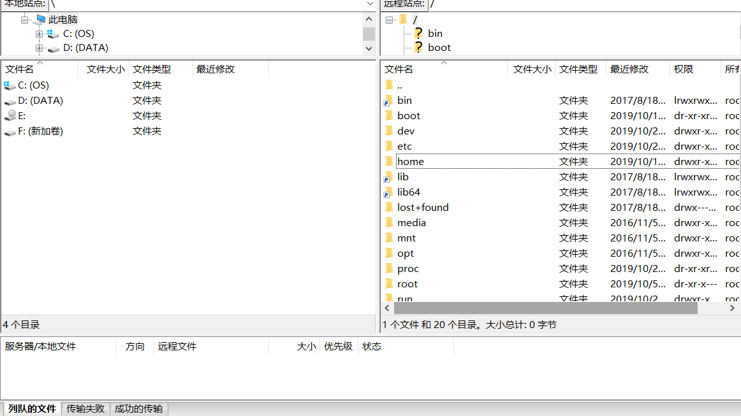Viewport: 741px width, 416px height.
Task: Click the C: (OS) drive icon in local tree
Action: click(54, 34)
